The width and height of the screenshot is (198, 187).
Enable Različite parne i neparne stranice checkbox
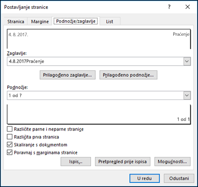point(10,129)
